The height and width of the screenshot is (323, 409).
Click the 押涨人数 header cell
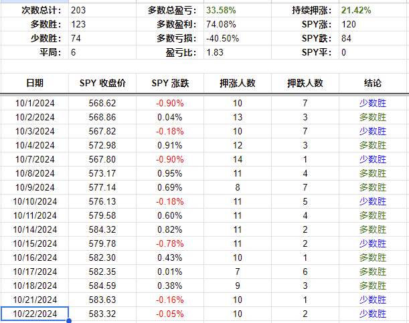tap(238, 83)
